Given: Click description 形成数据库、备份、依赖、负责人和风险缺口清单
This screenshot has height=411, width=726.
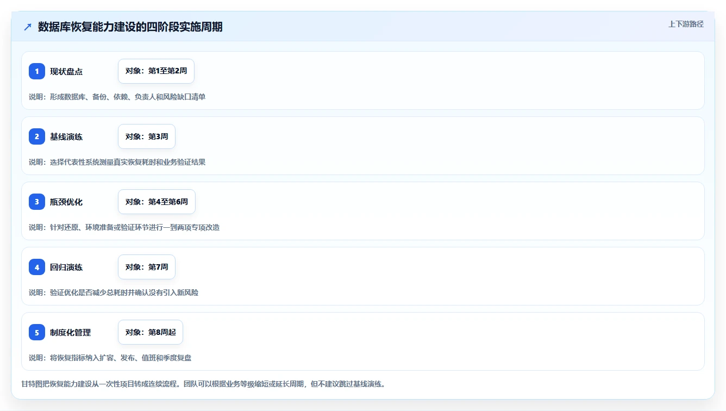Looking at the screenshot, I should (128, 97).
